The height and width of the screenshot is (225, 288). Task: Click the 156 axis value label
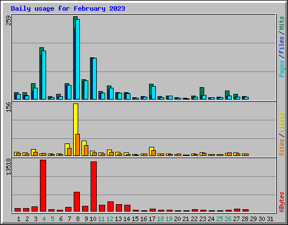tap(8, 107)
